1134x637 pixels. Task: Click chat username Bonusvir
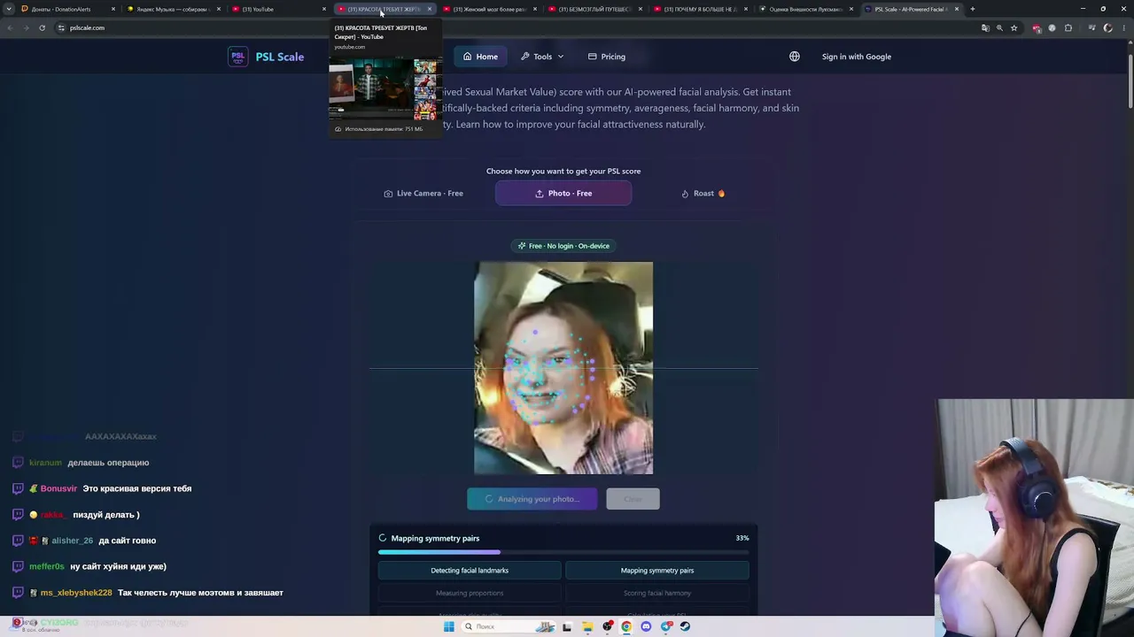pyautogui.click(x=58, y=488)
